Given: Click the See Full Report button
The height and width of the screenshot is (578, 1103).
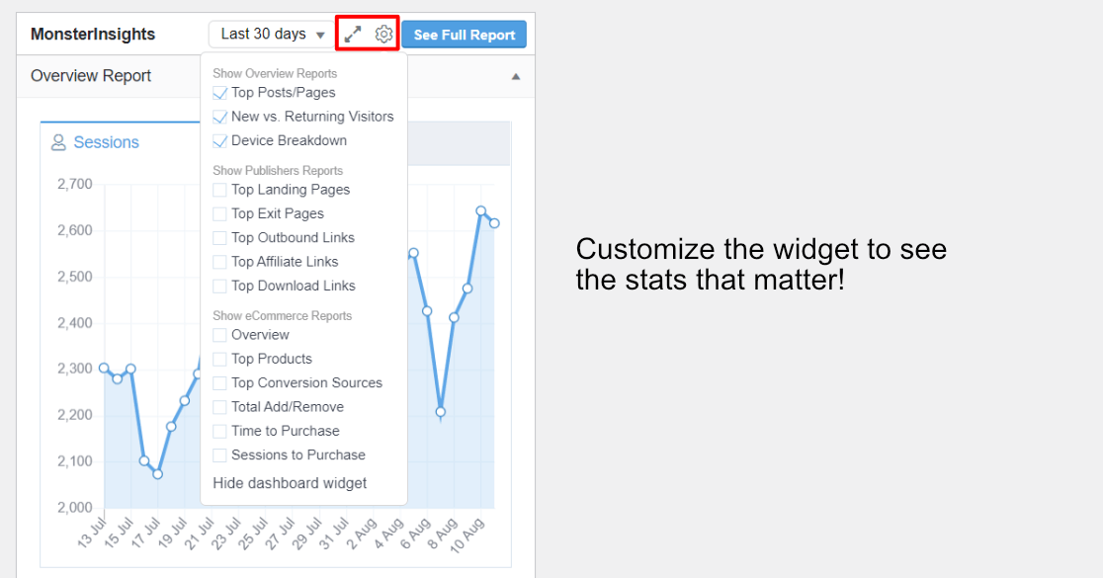Looking at the screenshot, I should [x=465, y=35].
